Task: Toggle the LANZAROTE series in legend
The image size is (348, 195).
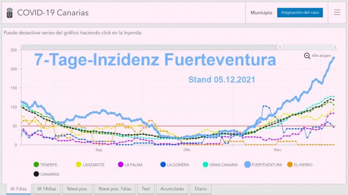Action: (x=90, y=165)
